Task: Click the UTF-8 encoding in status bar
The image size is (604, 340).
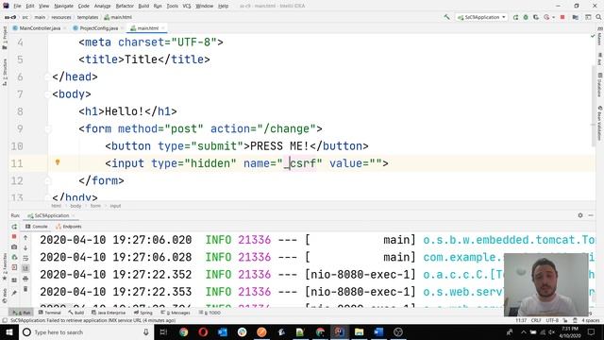Action: pyautogui.click(x=552, y=320)
